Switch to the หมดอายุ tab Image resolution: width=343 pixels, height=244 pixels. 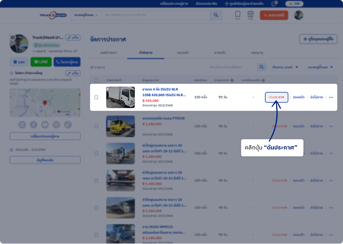pyautogui.click(x=257, y=52)
